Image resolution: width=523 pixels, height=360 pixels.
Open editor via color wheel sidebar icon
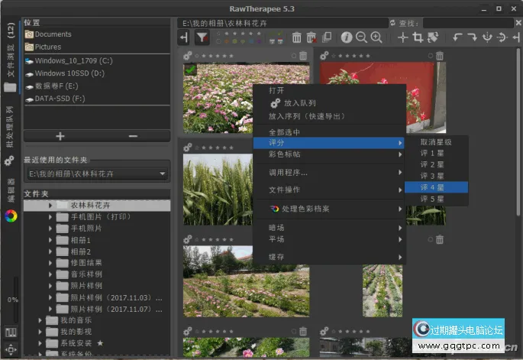[x=10, y=216]
